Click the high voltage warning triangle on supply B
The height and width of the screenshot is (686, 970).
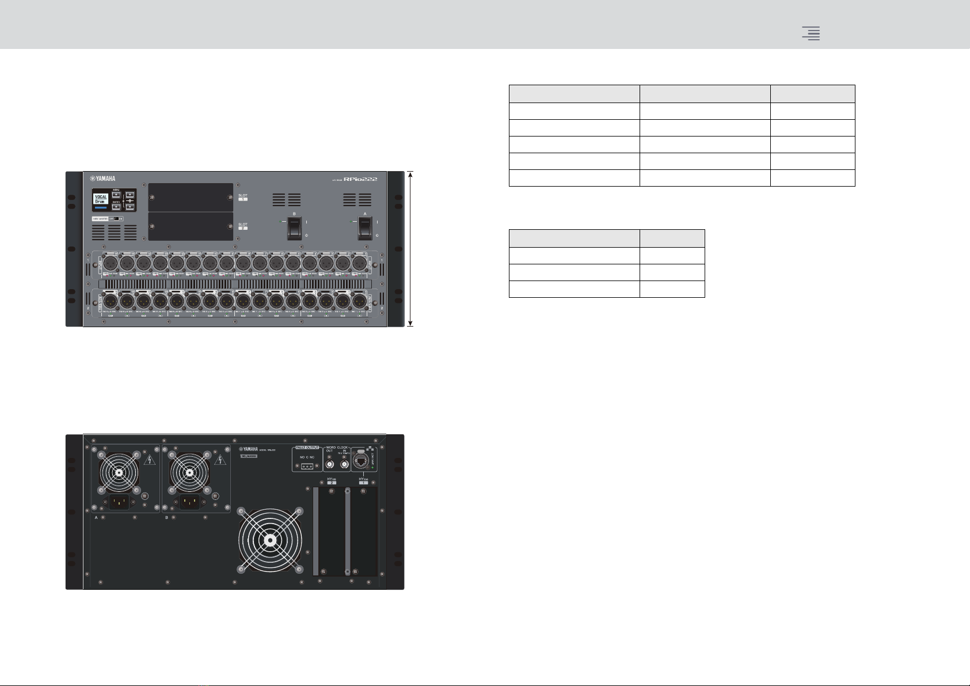(x=220, y=460)
